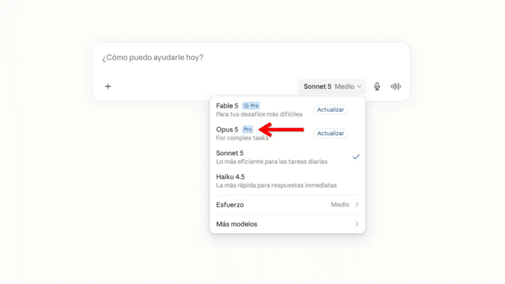Screen dimensions: 505x284
Task: Click the info icon in Fable 5 Pro badge
Action: pyautogui.click(x=246, y=106)
